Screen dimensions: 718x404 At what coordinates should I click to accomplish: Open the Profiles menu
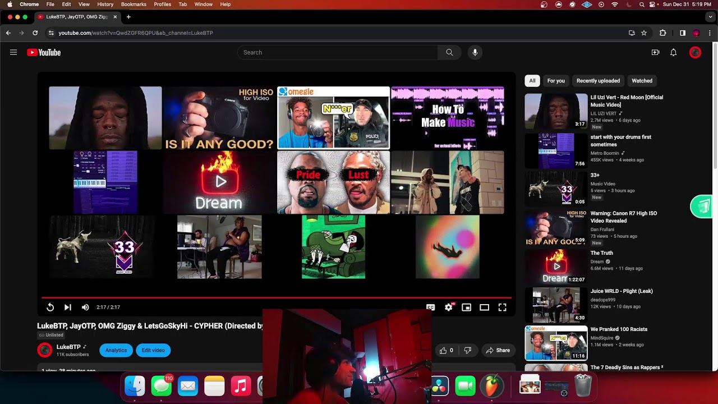pyautogui.click(x=162, y=4)
